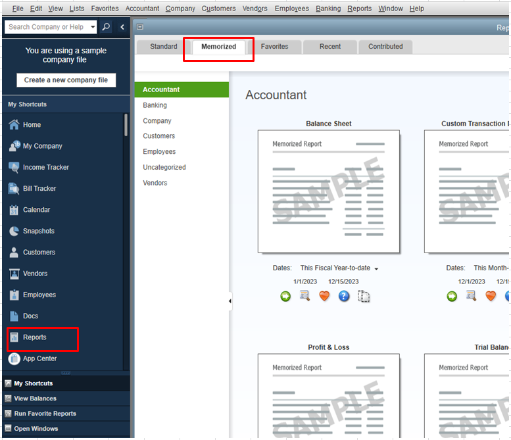Viewport: 511px width, 440px height.
Task: Collapse report category list pane handle
Action: pyautogui.click(x=230, y=301)
